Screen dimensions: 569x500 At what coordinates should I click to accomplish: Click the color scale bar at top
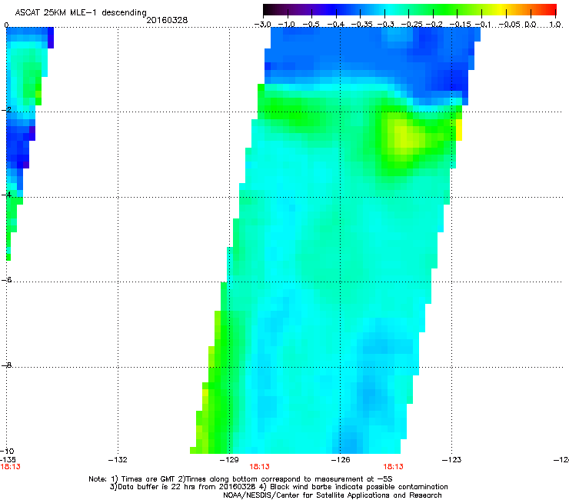click(410, 9)
